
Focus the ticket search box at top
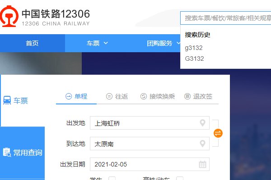point(226,18)
